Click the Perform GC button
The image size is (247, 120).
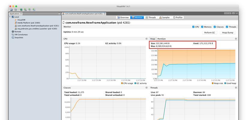(209, 33)
